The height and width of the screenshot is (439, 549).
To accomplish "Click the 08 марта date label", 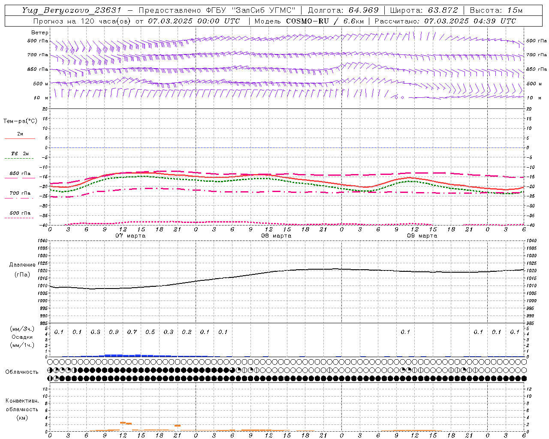I will click(x=276, y=236).
